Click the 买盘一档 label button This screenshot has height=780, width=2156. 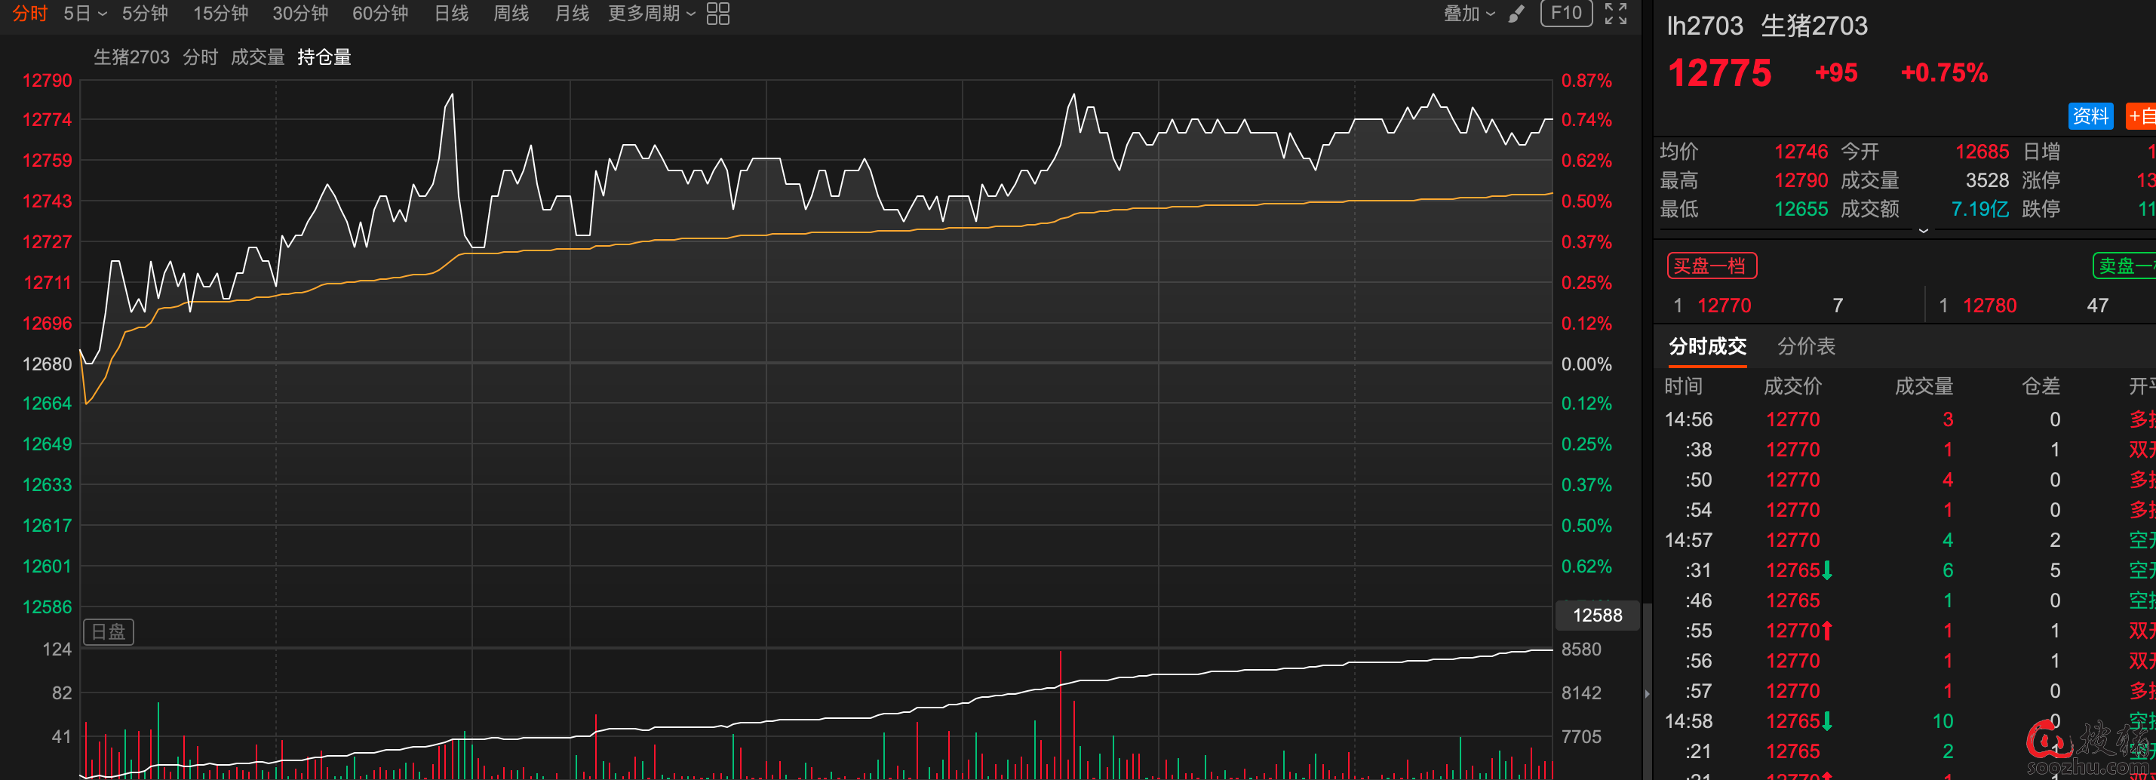[1711, 266]
